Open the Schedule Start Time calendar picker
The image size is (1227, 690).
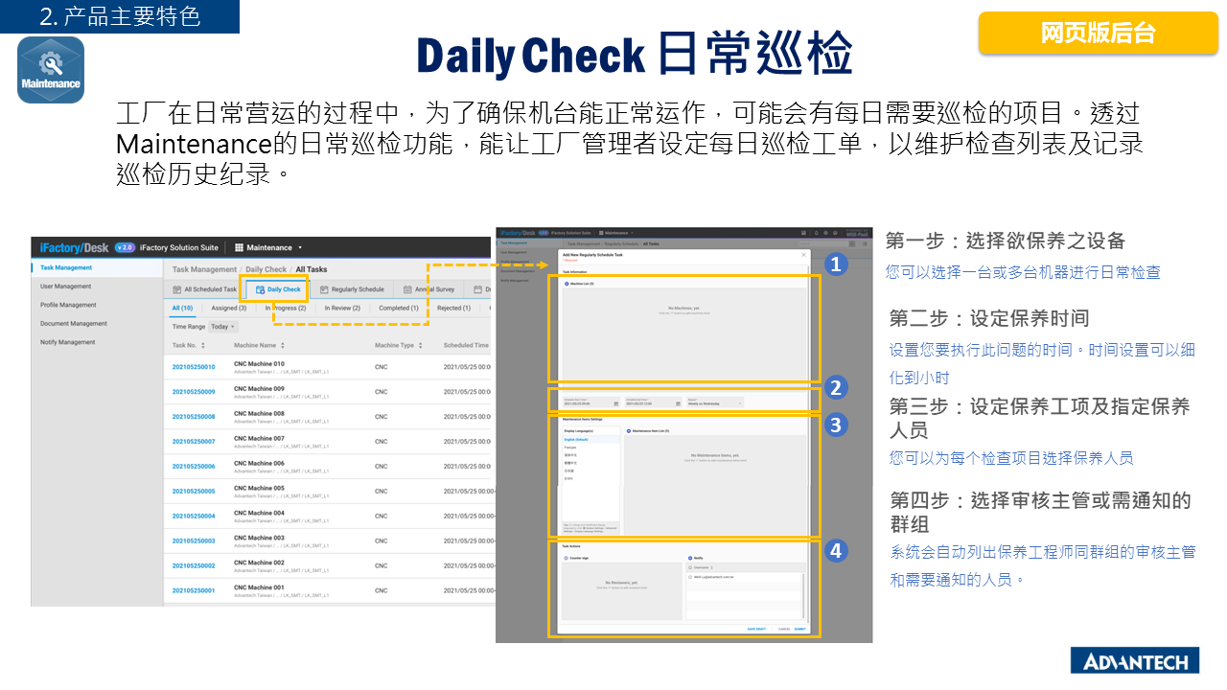(616, 403)
